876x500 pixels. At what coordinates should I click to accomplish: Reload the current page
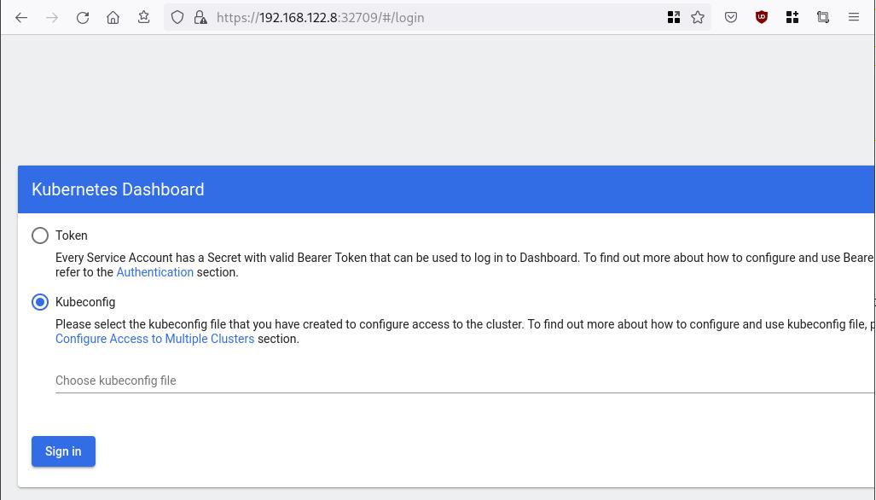(x=83, y=17)
